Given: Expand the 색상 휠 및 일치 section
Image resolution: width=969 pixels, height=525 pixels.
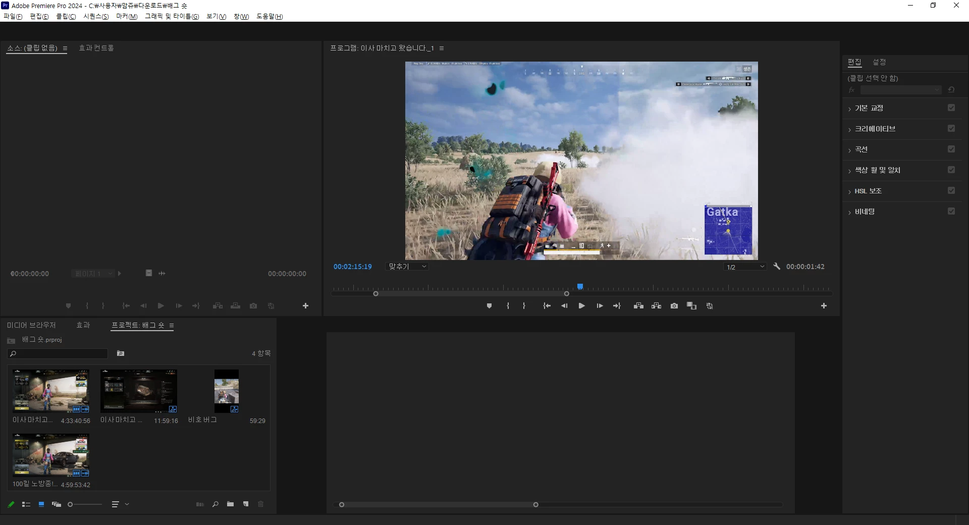Looking at the screenshot, I should [849, 171].
